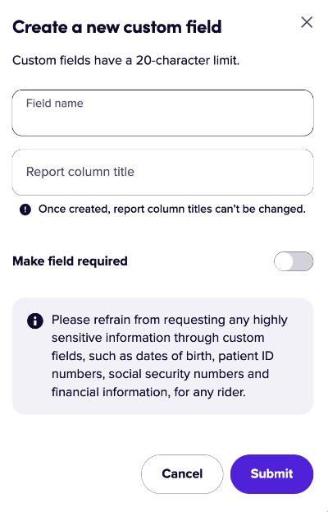Click the 'Make field required' label
This screenshot has width=328, height=512.
[70, 261]
